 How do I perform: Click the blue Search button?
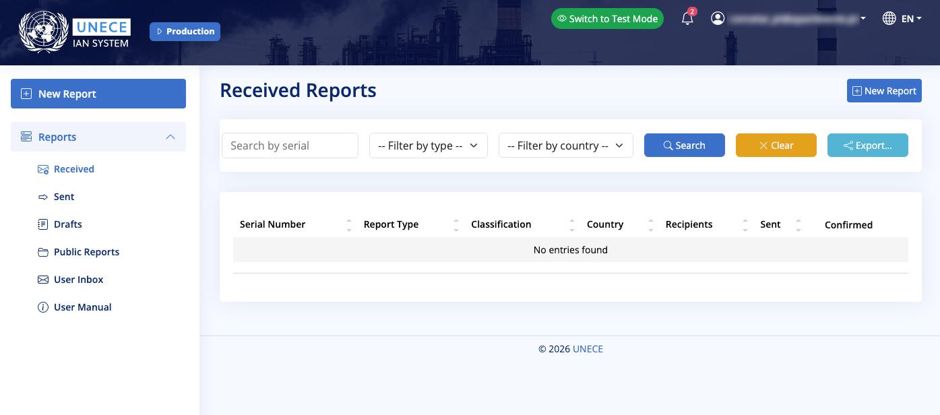[685, 146]
